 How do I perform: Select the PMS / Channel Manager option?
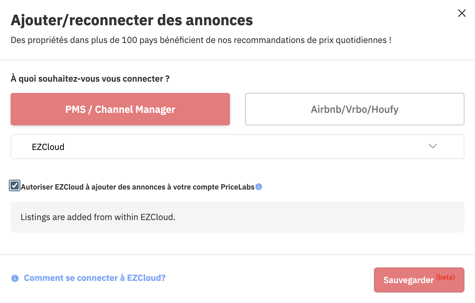[120, 109]
